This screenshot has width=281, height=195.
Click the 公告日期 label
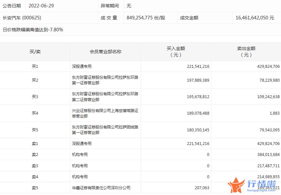12,6
